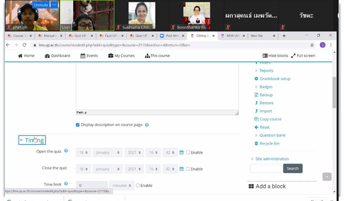Open more options on phet.ph video tile
344x201 pixels.
tap(55, 5)
